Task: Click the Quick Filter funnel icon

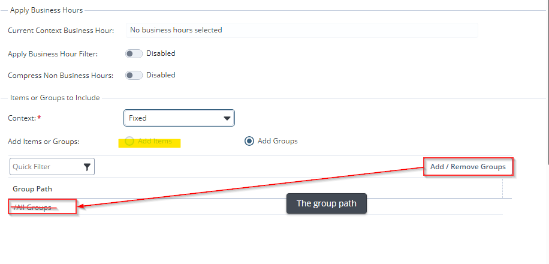Action: click(87, 167)
